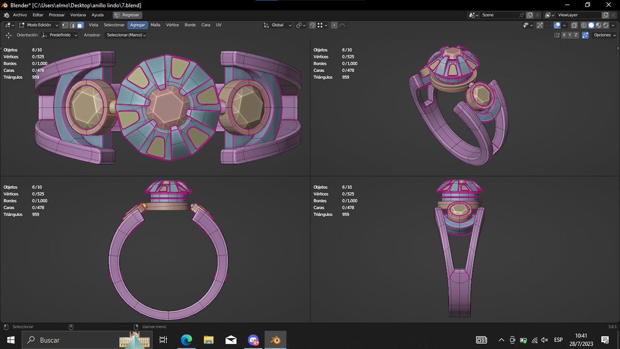The image size is (620, 349).
Task: Open the Malla menu
Action: (156, 25)
